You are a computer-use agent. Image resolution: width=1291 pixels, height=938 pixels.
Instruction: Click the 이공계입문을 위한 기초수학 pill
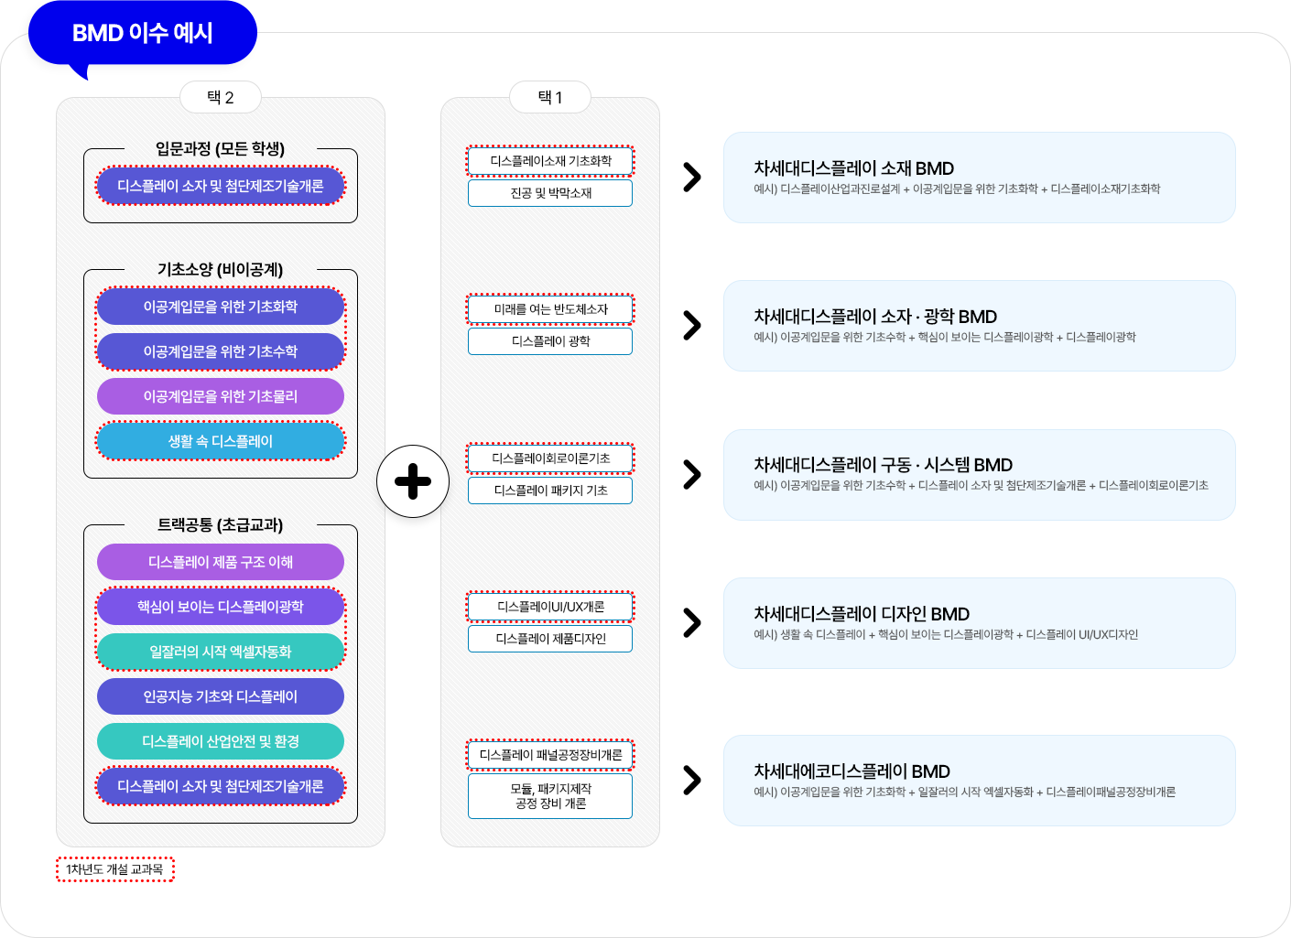pos(221,351)
